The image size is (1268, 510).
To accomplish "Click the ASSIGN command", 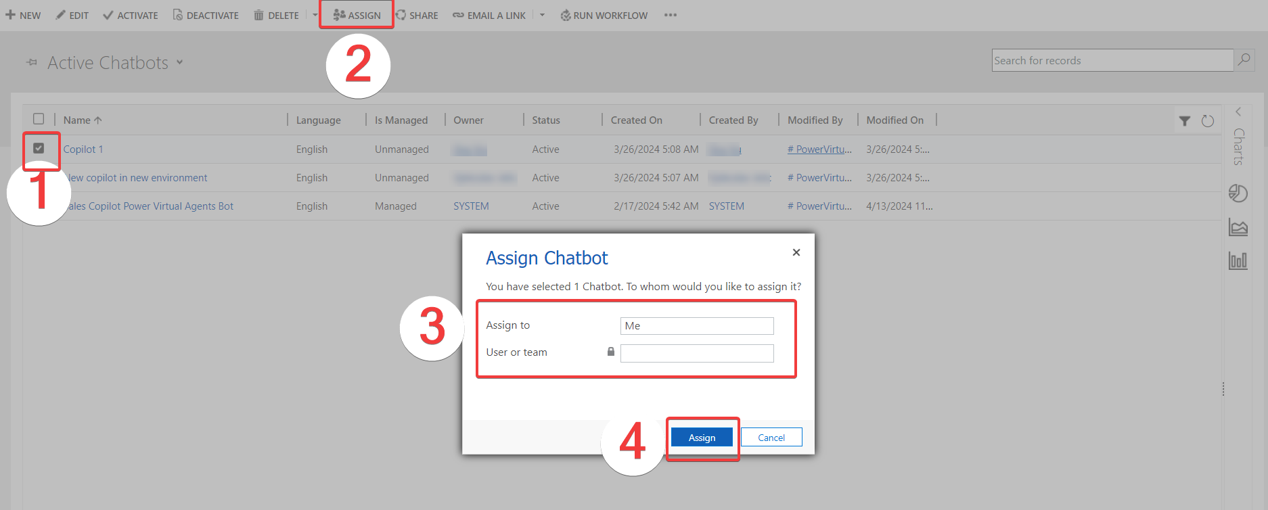I will point(357,15).
